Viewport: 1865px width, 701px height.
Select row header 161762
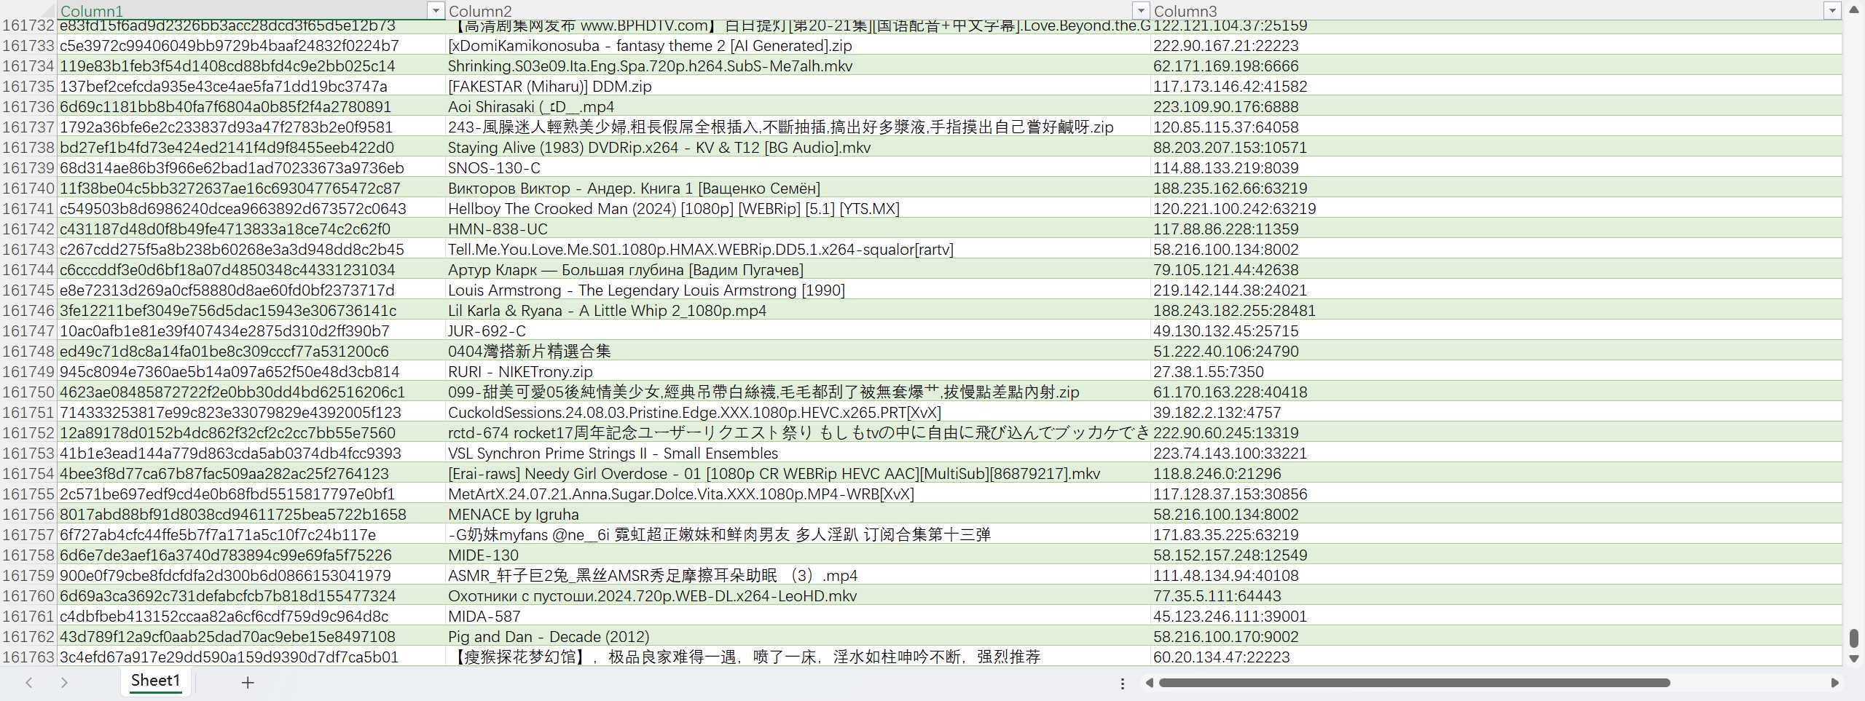[28, 636]
